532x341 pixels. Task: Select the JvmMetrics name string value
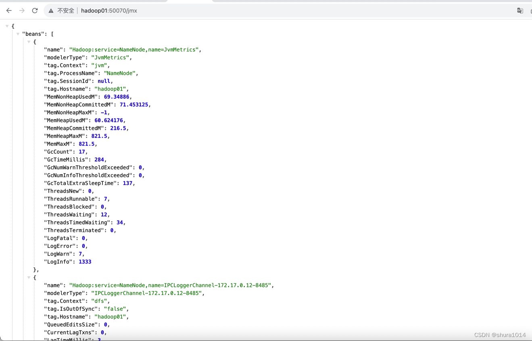134,50
